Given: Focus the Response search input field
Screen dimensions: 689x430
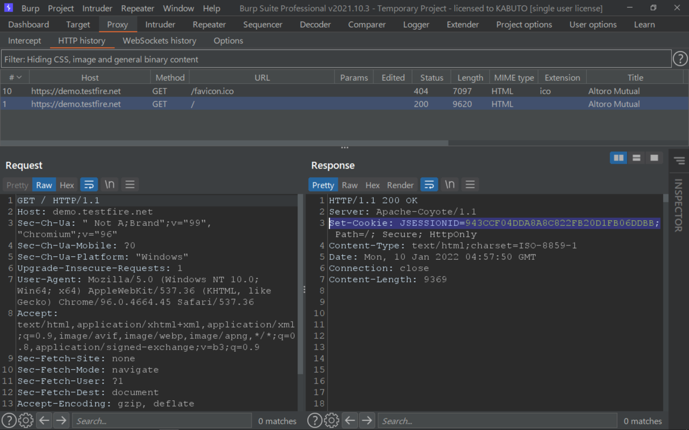Looking at the screenshot, I should pyautogui.click(x=497, y=421).
